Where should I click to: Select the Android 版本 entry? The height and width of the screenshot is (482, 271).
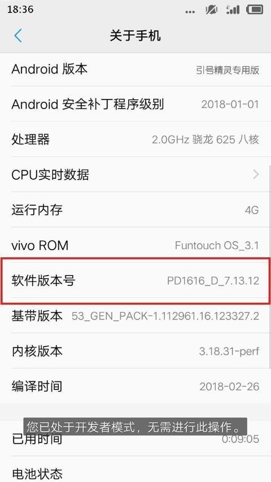tap(135, 69)
